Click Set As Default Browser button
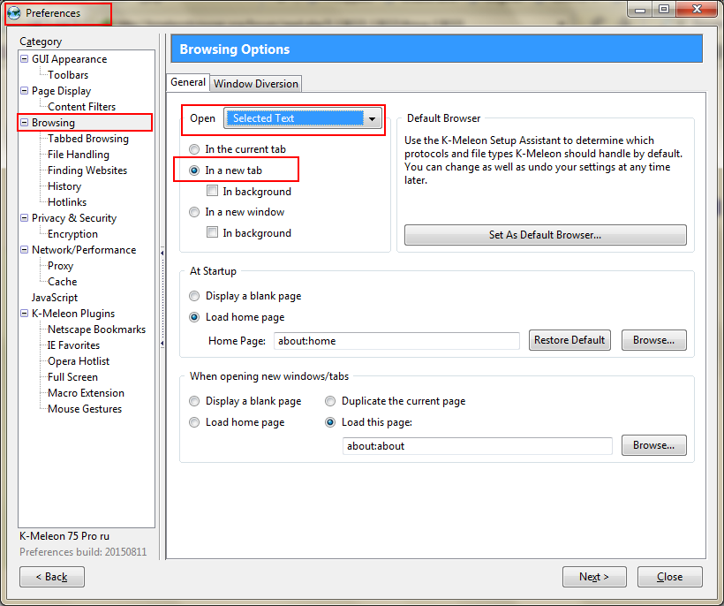 coord(546,235)
